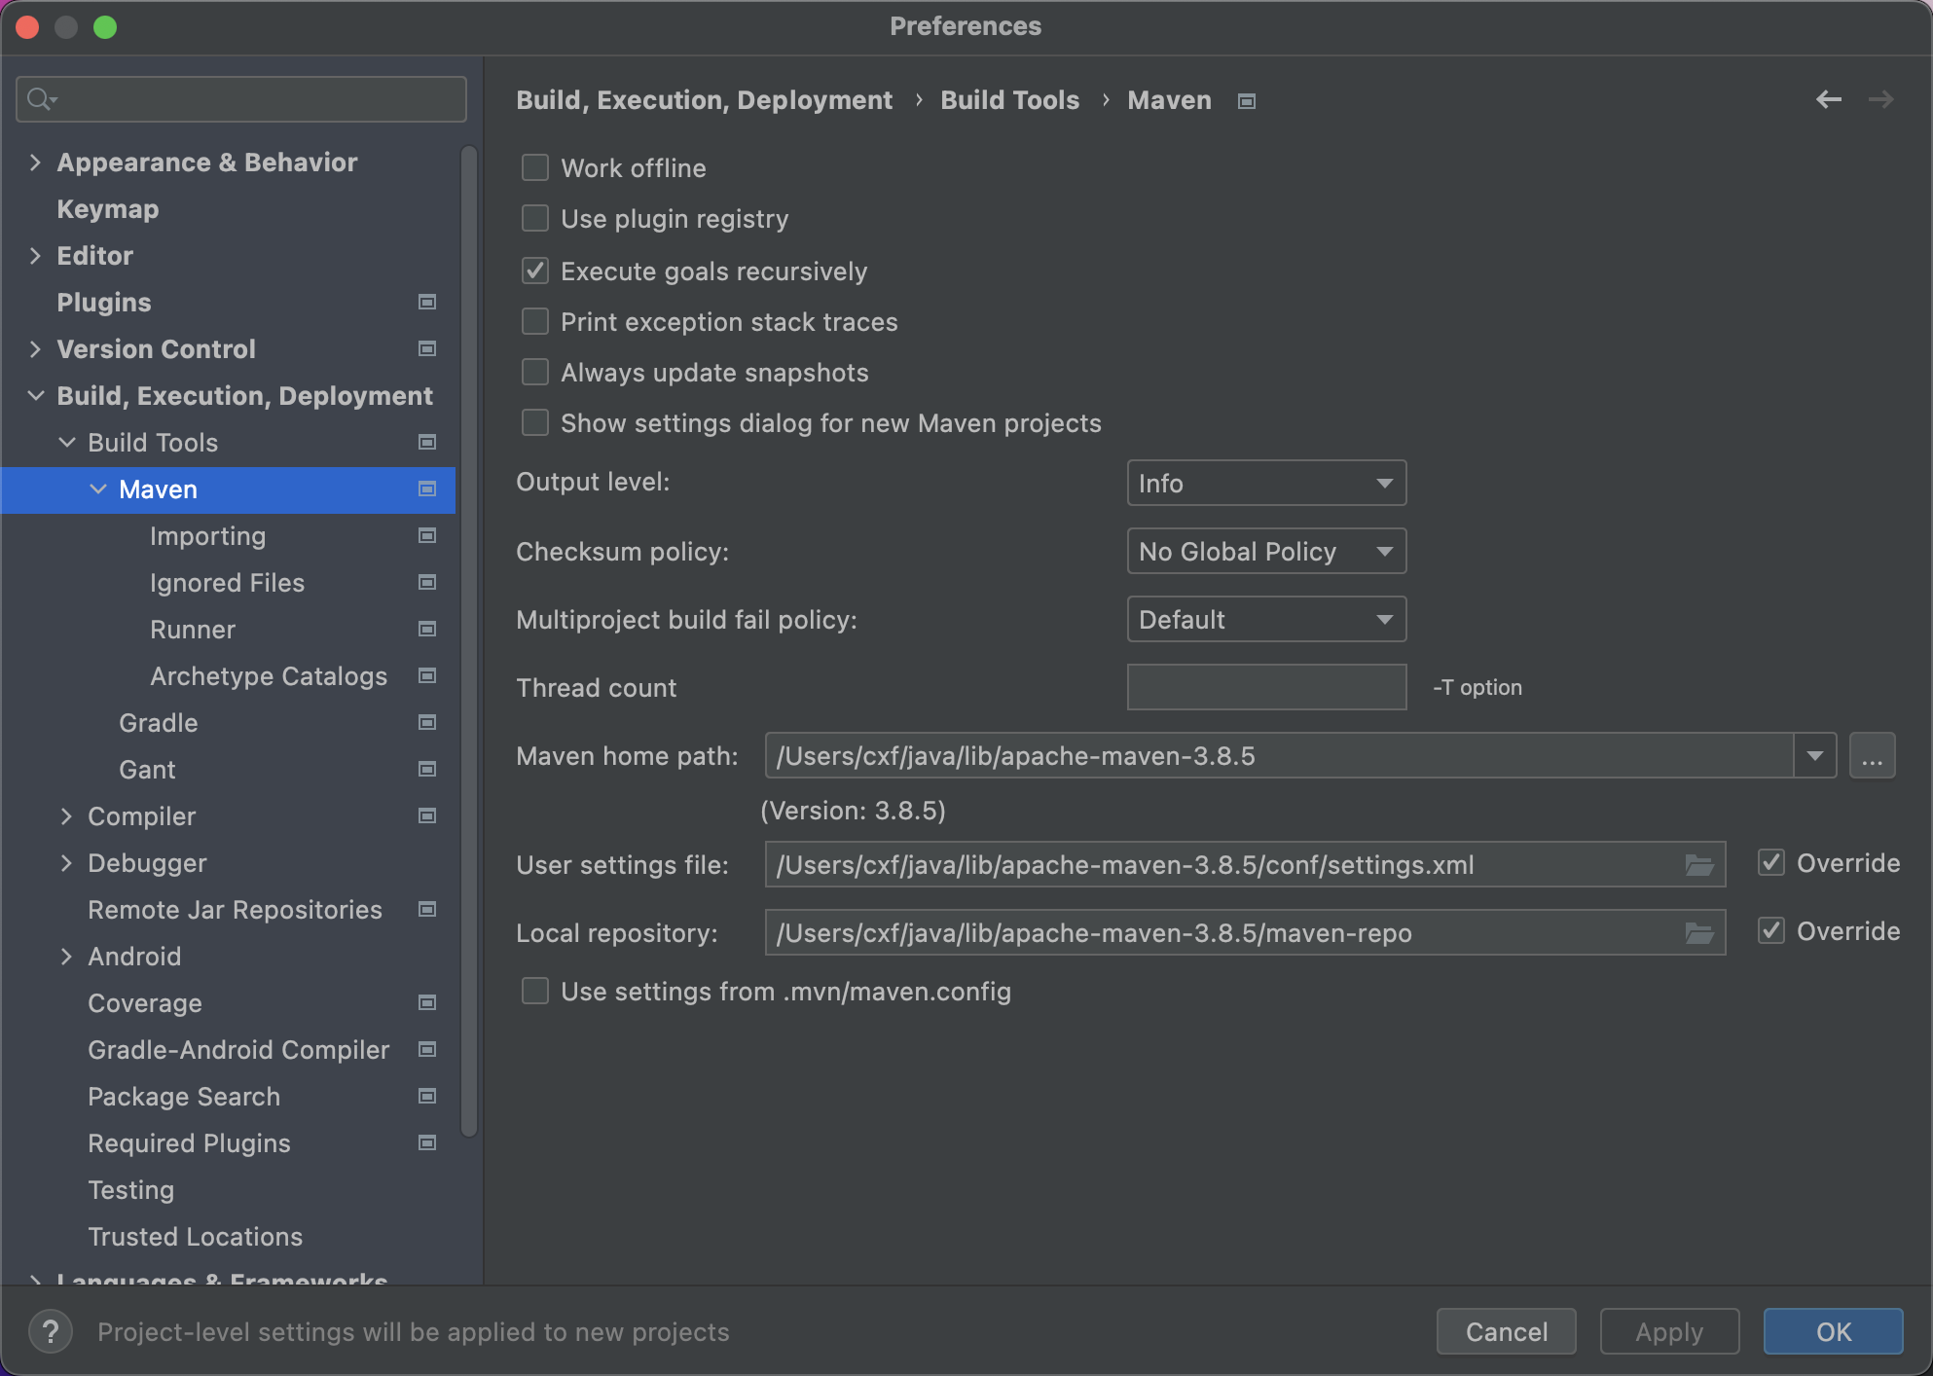Click the settings tree scrollbar
Viewport: 1933px width, 1376px height.
coord(468,642)
